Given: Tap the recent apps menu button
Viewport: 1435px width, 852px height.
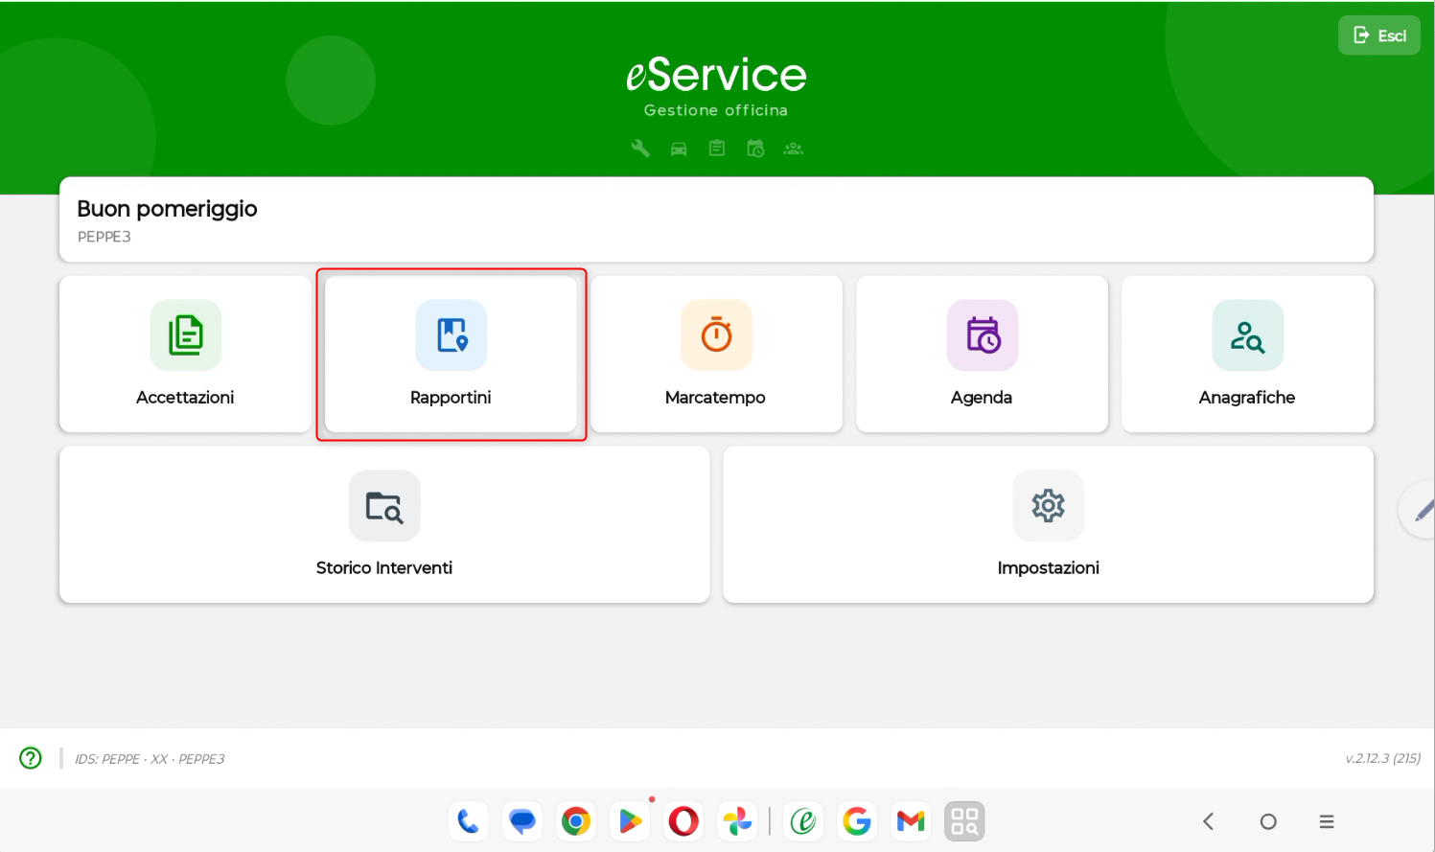Looking at the screenshot, I should (1327, 821).
